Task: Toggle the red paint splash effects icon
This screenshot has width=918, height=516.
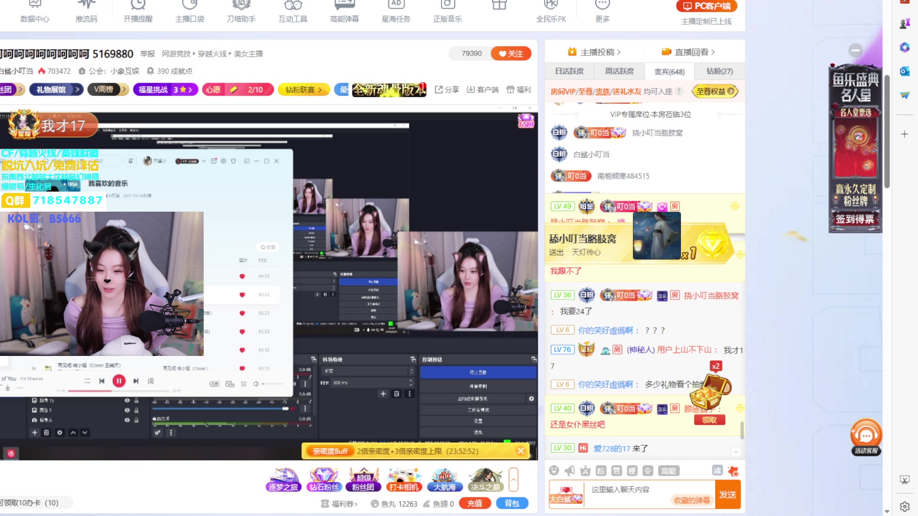Action: point(733,471)
